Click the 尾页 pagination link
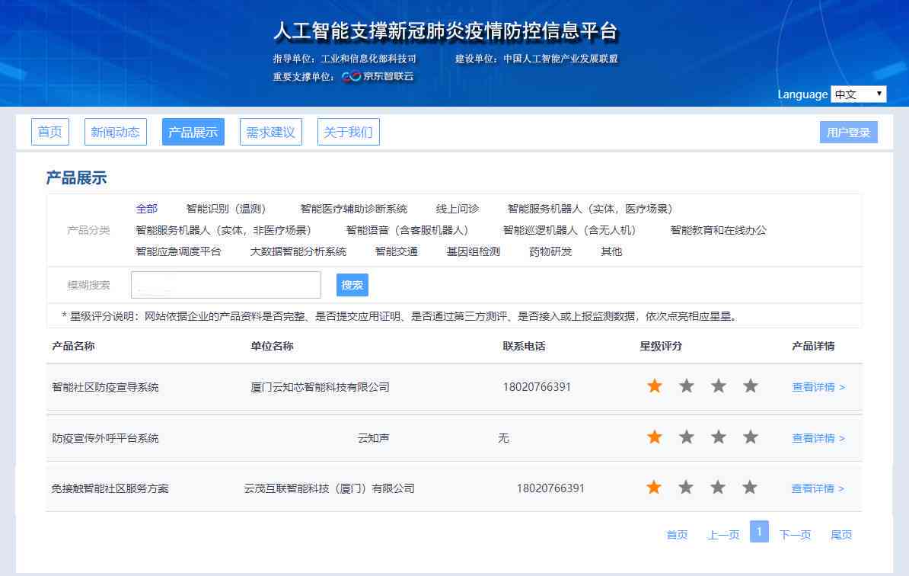909x576 pixels. (841, 535)
